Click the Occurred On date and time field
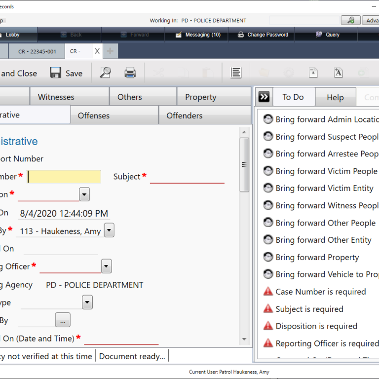This screenshot has height=379, width=379. pos(121,338)
